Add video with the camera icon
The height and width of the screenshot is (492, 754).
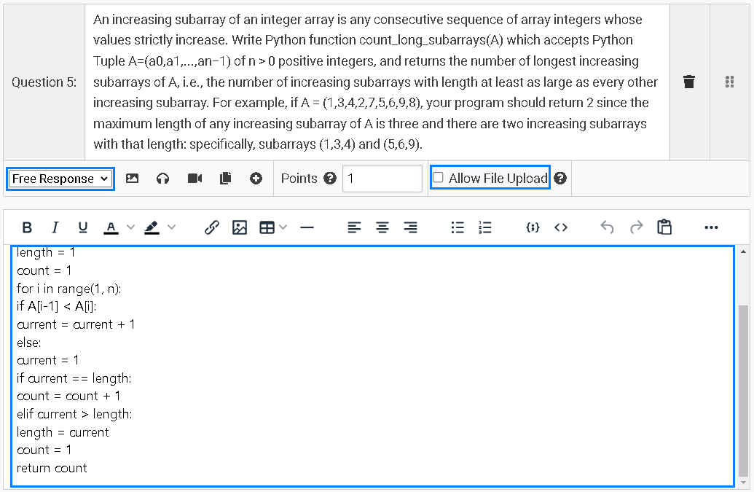tap(195, 179)
